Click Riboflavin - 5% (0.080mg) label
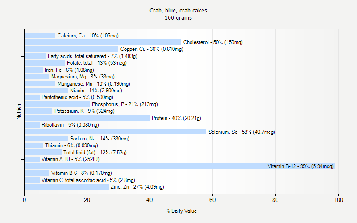This screenshot has height=223, width=357. coord(70,125)
